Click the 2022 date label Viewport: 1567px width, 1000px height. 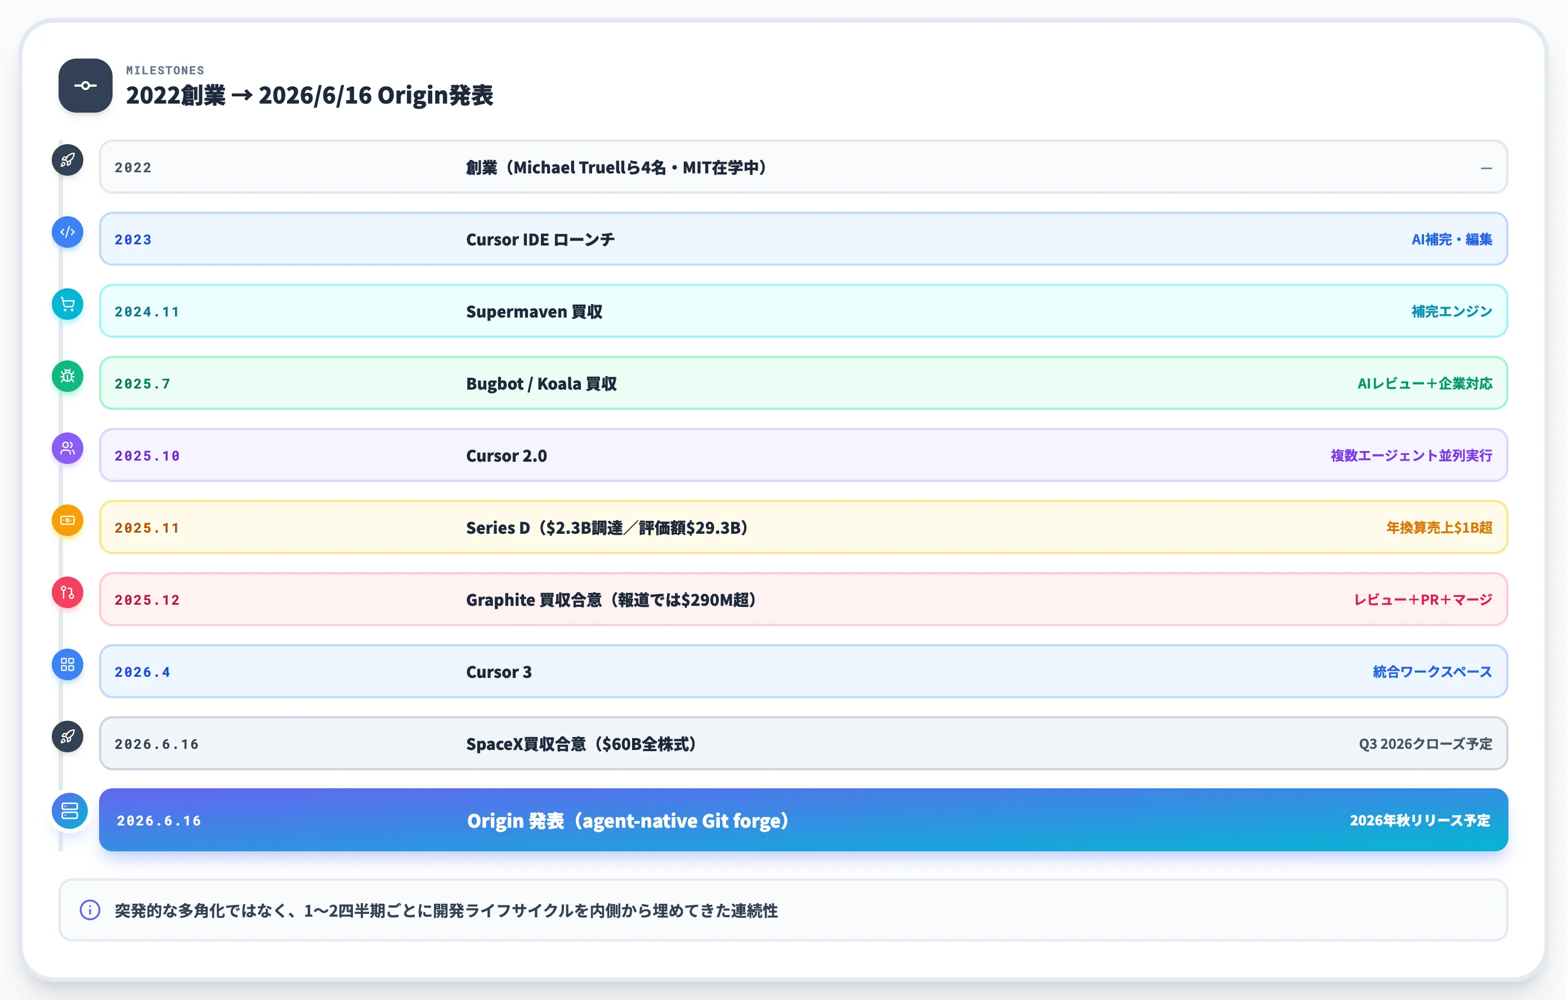tap(133, 168)
